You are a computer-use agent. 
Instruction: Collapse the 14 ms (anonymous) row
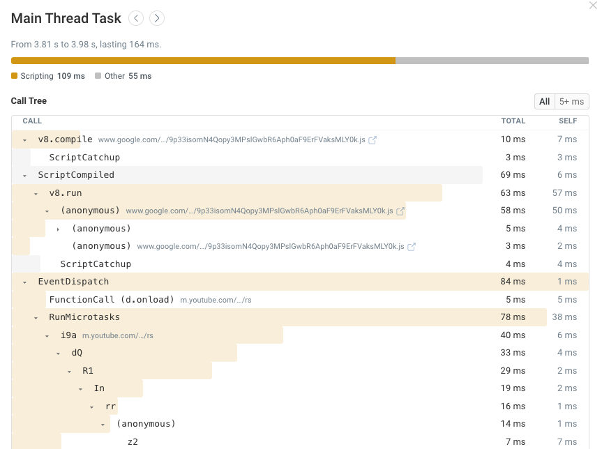pos(103,425)
